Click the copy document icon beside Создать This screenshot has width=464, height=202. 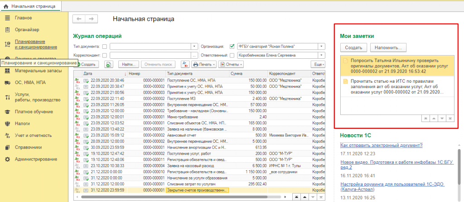[109, 65]
